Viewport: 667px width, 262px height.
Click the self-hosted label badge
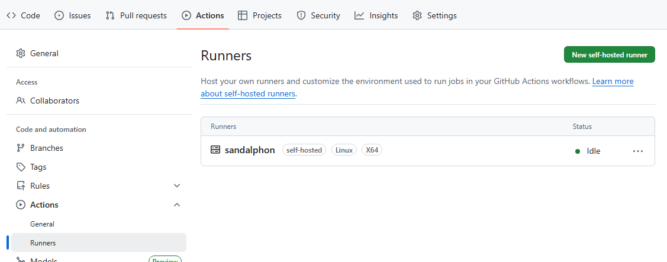click(x=304, y=150)
